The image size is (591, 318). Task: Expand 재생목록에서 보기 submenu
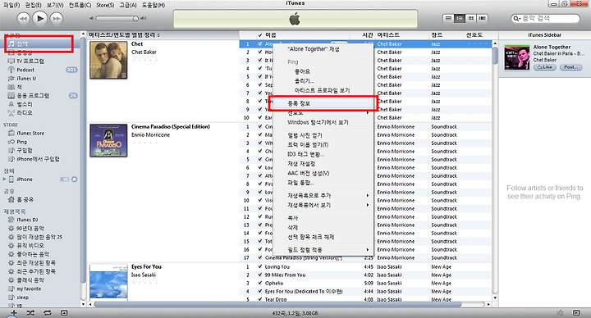point(323,205)
